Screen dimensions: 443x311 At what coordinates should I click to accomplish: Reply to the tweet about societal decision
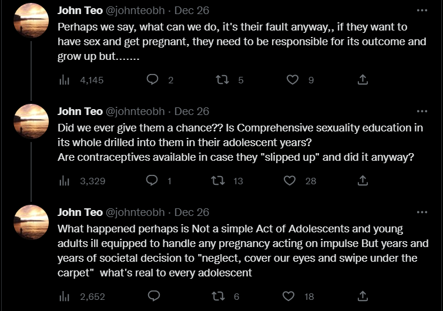(x=152, y=296)
